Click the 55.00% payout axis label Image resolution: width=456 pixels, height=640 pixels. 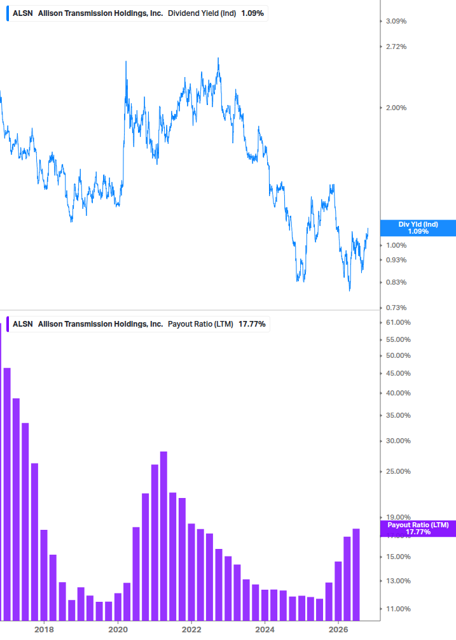tap(399, 339)
